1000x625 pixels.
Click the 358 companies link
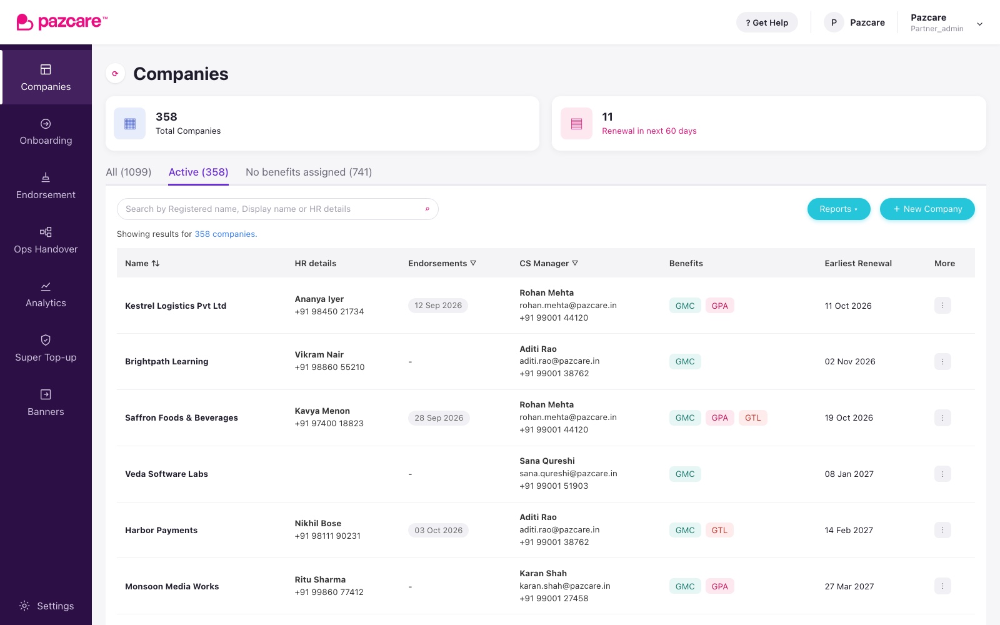point(226,234)
